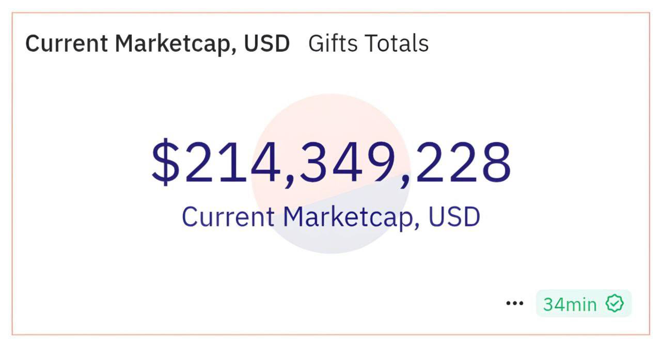
Task: Open the three-dots options menu
Action: coord(514,304)
